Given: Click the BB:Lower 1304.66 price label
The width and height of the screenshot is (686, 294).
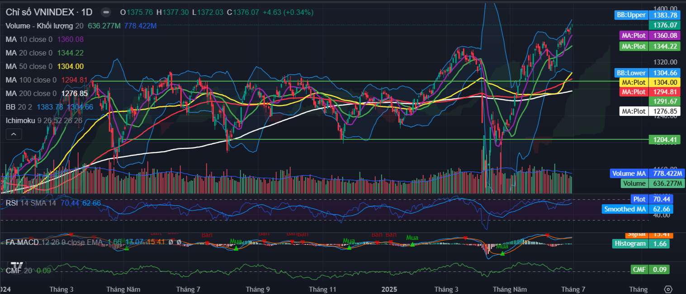Looking at the screenshot, I should [631, 73].
